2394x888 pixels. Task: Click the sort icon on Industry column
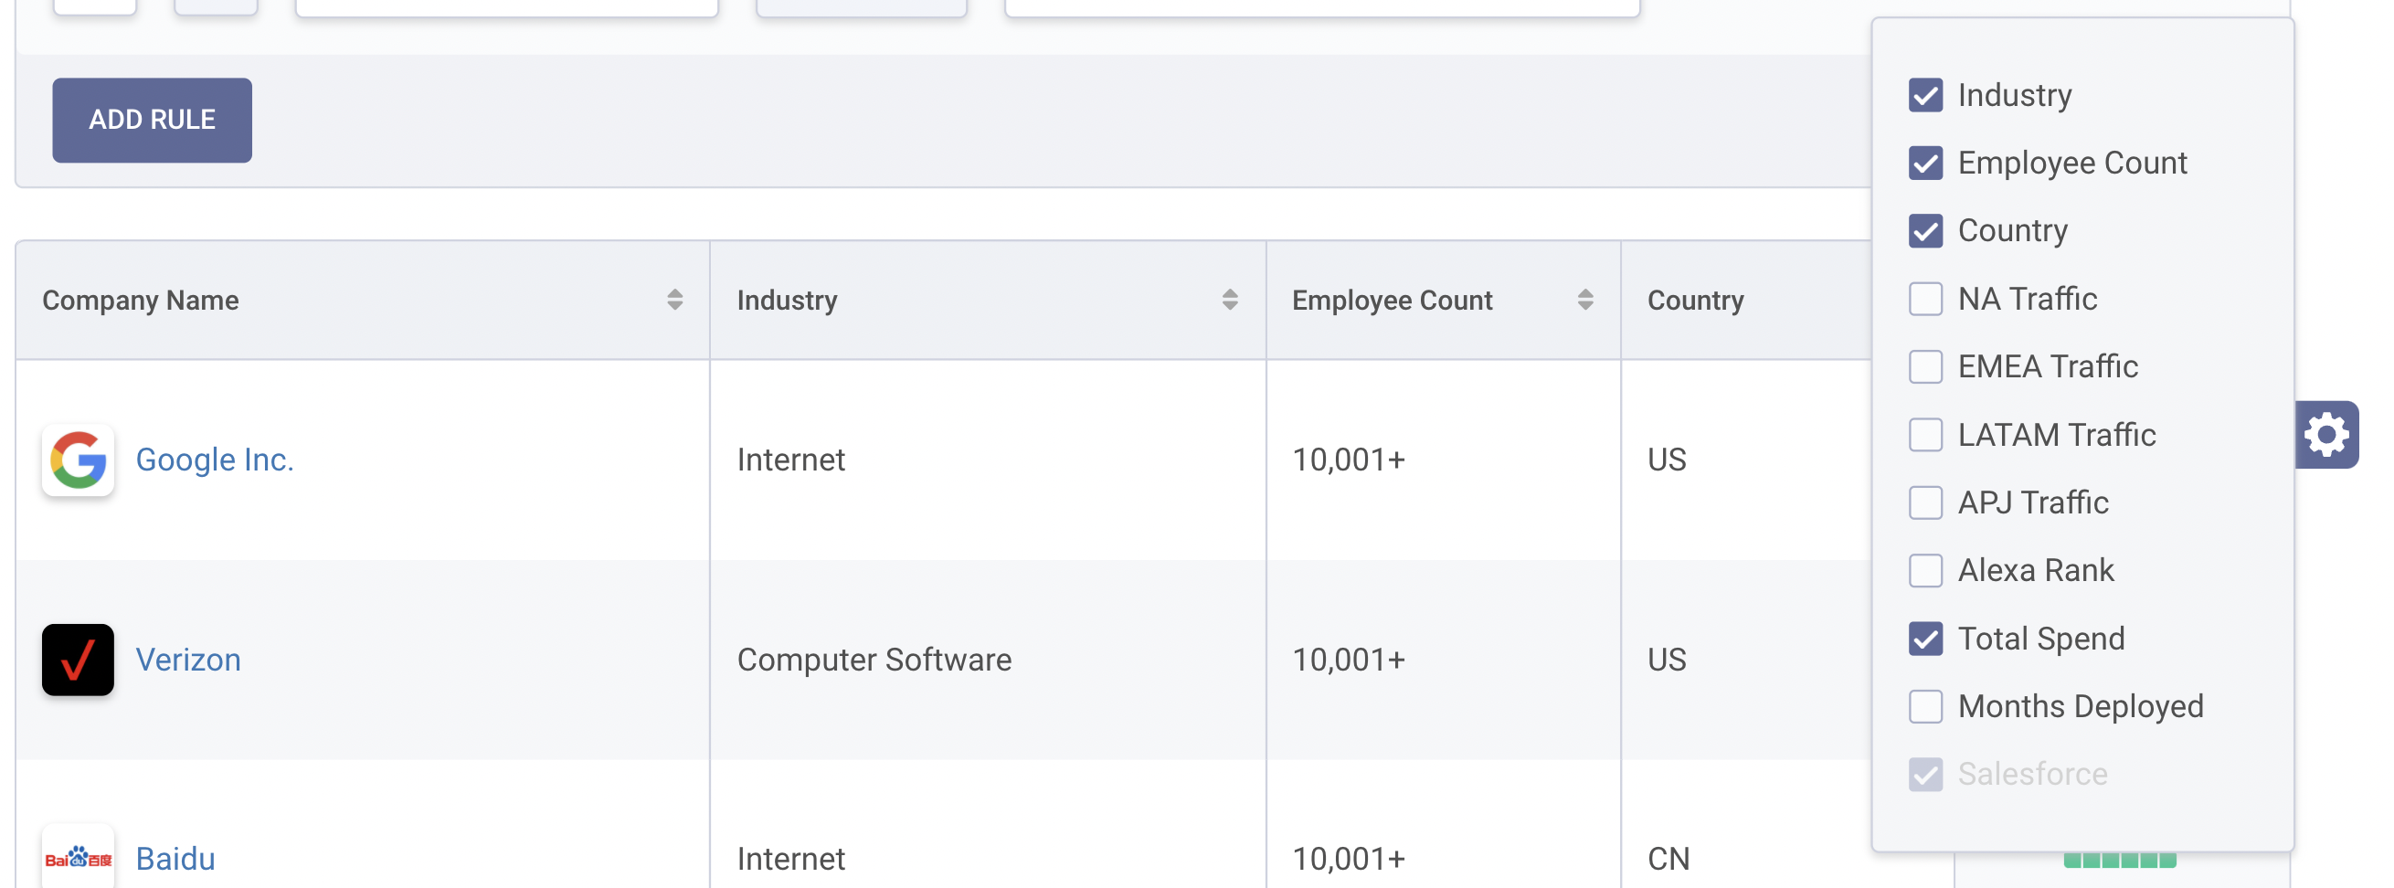point(1233,299)
